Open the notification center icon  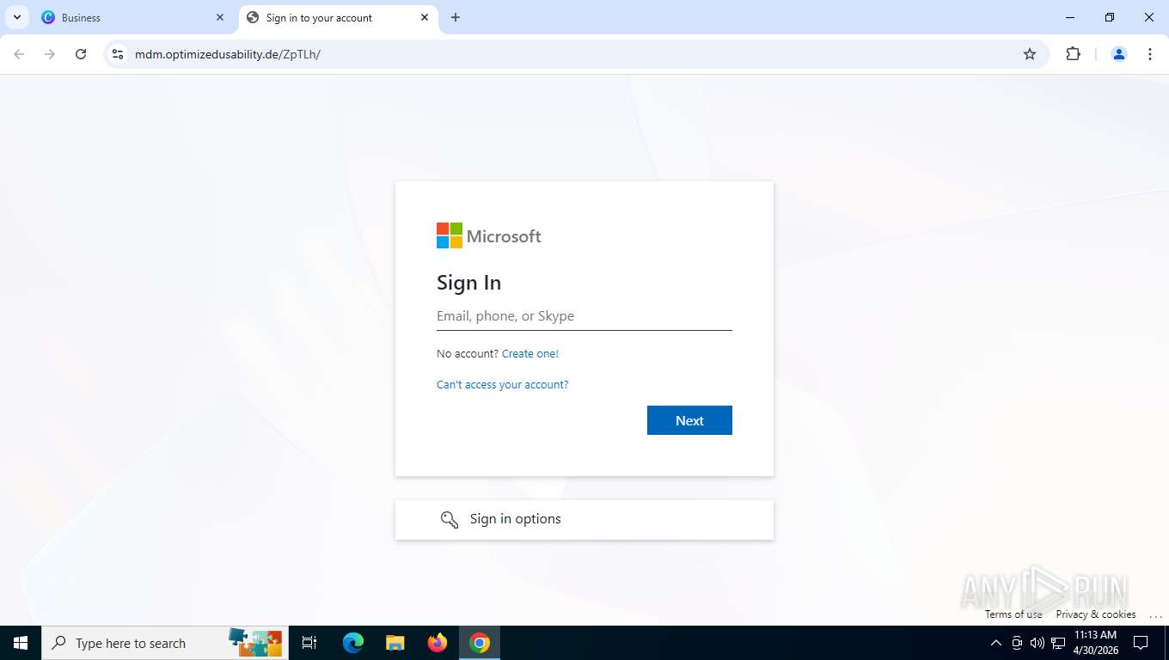1141,643
